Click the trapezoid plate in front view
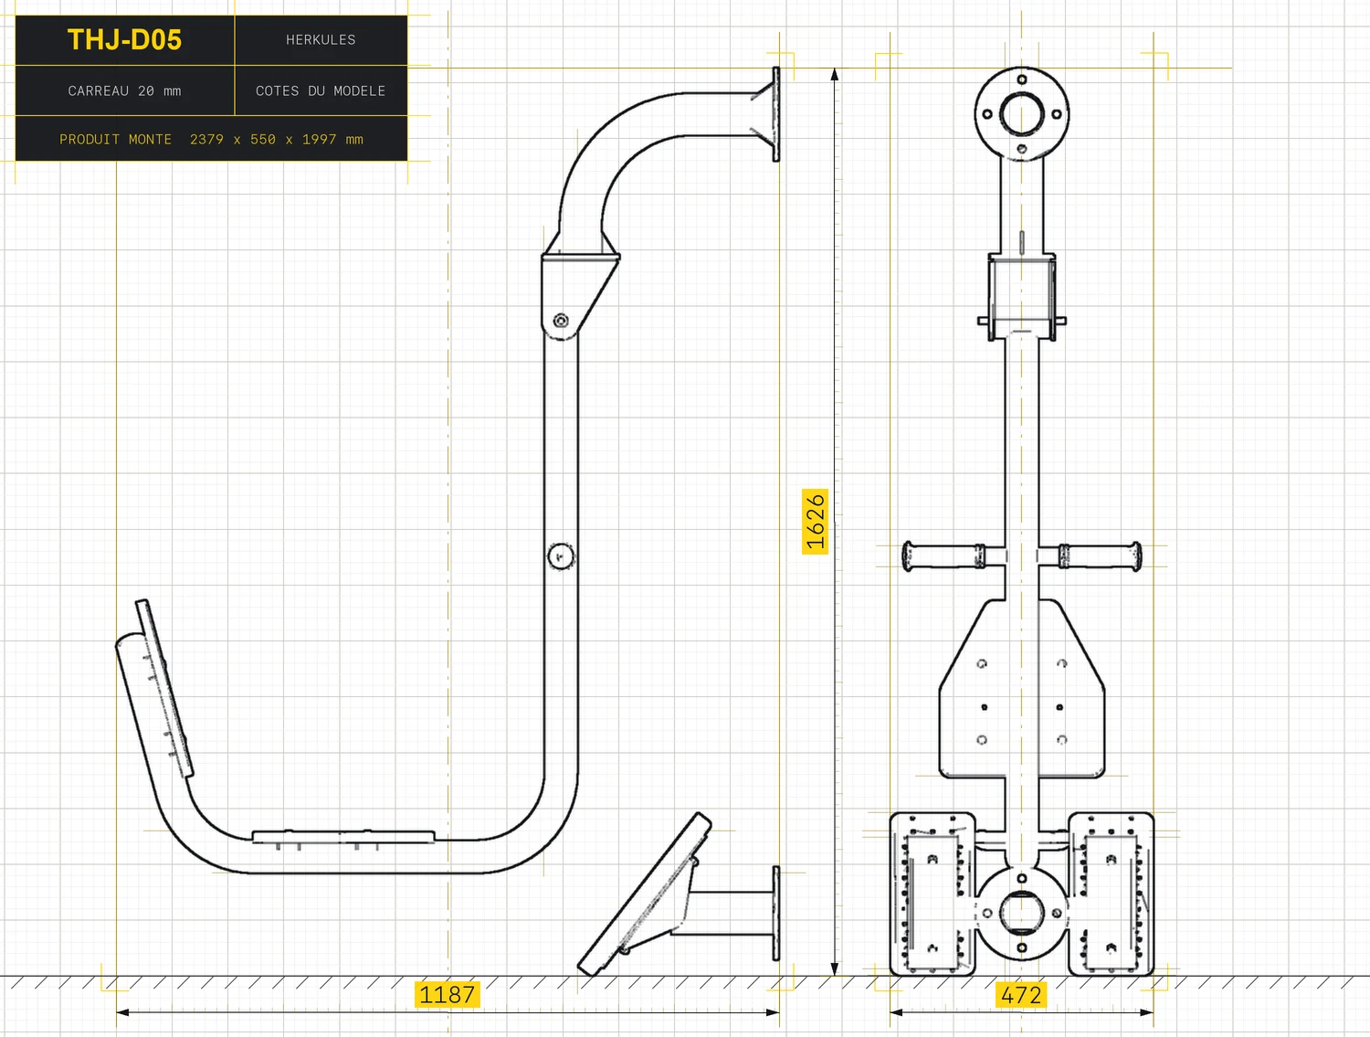This screenshot has height=1037, width=1370. (x=1022, y=689)
